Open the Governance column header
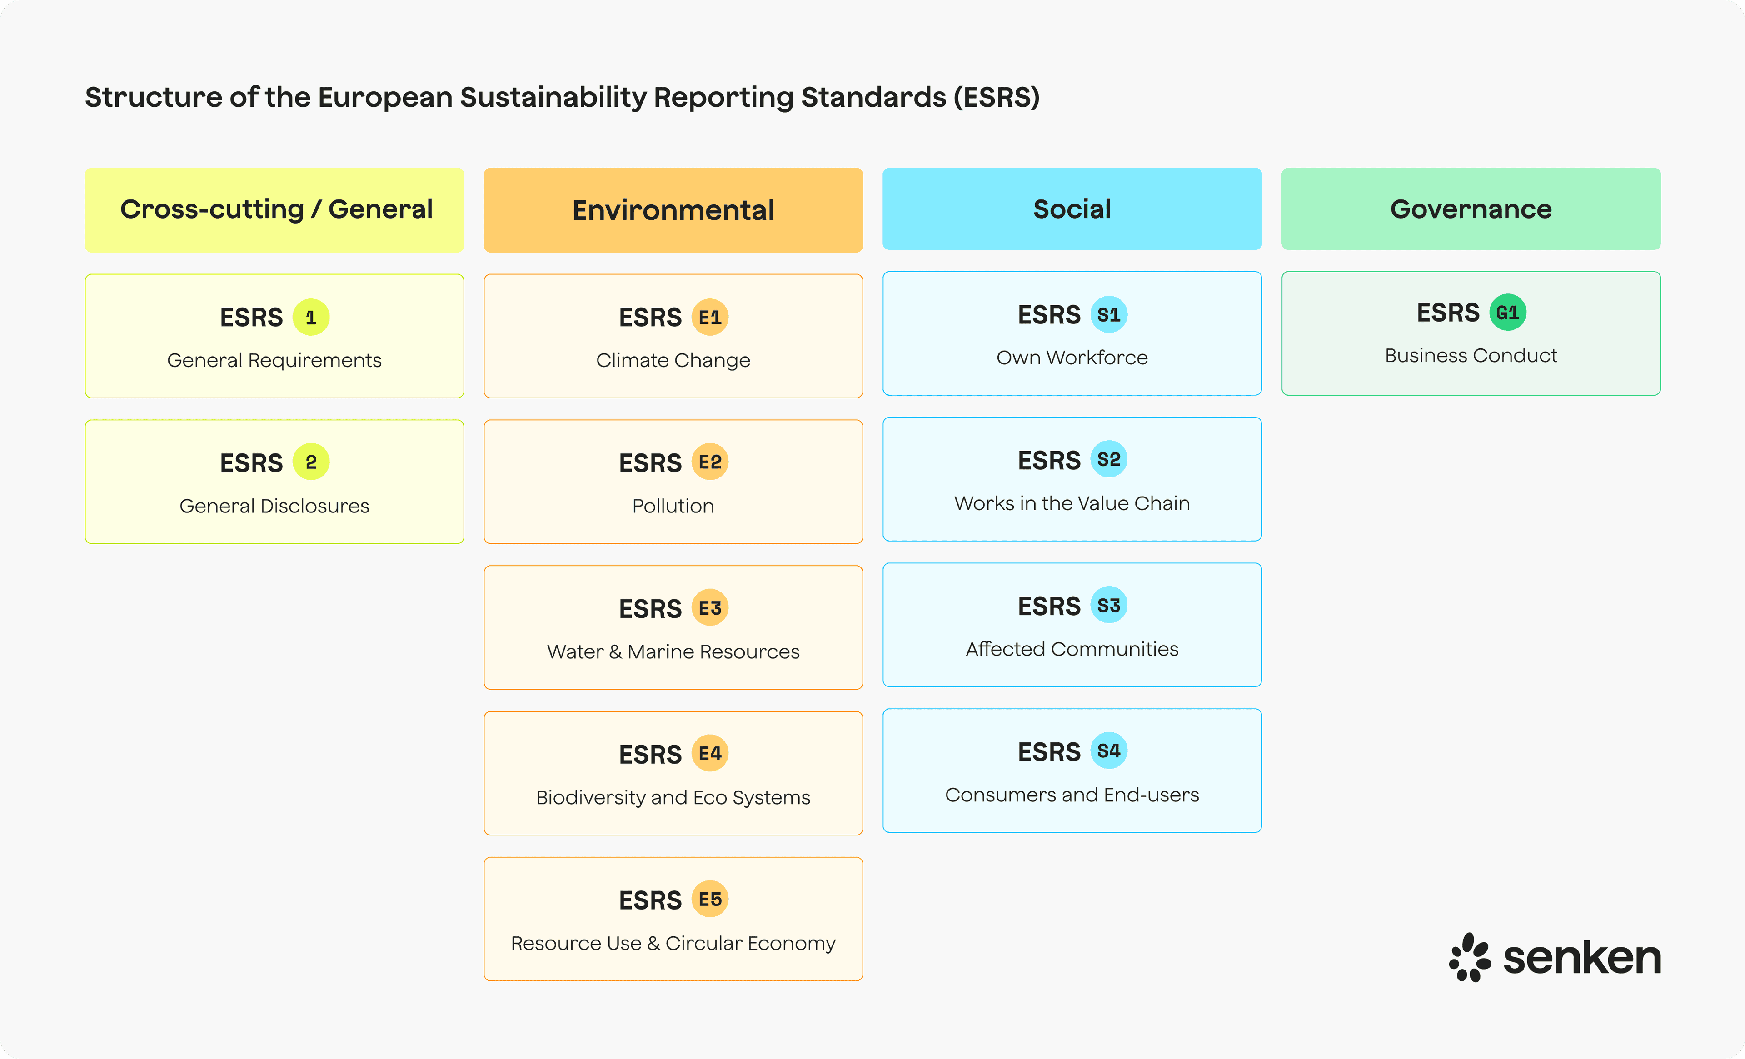Screen dimensions: 1745x1059 (1471, 209)
